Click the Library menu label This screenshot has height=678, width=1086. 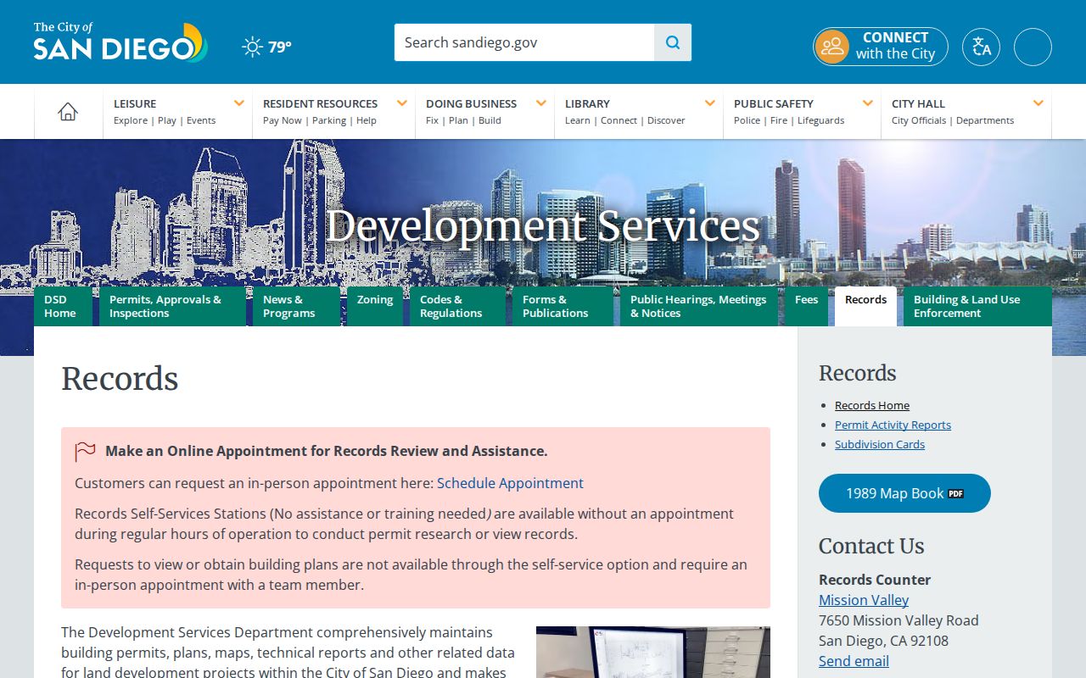coord(587,103)
